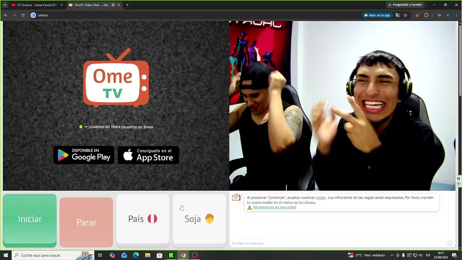Click the browser back arrow
The width and height of the screenshot is (462, 260).
coord(5,15)
